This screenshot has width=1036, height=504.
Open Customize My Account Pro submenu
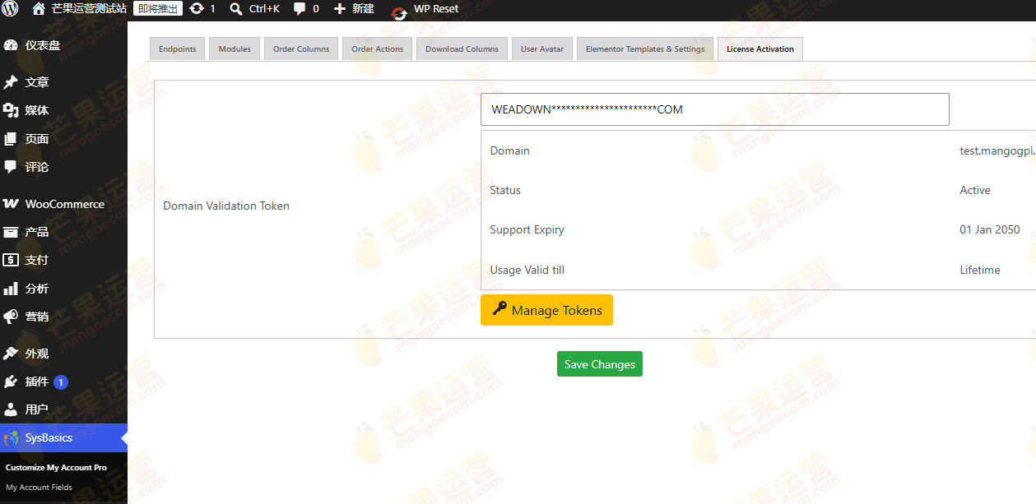click(x=56, y=467)
